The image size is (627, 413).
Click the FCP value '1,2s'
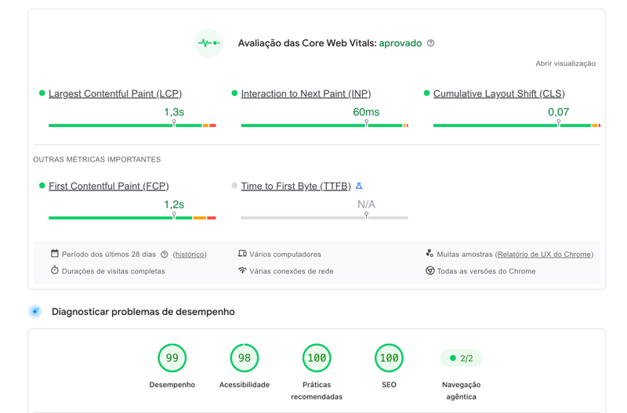point(174,205)
